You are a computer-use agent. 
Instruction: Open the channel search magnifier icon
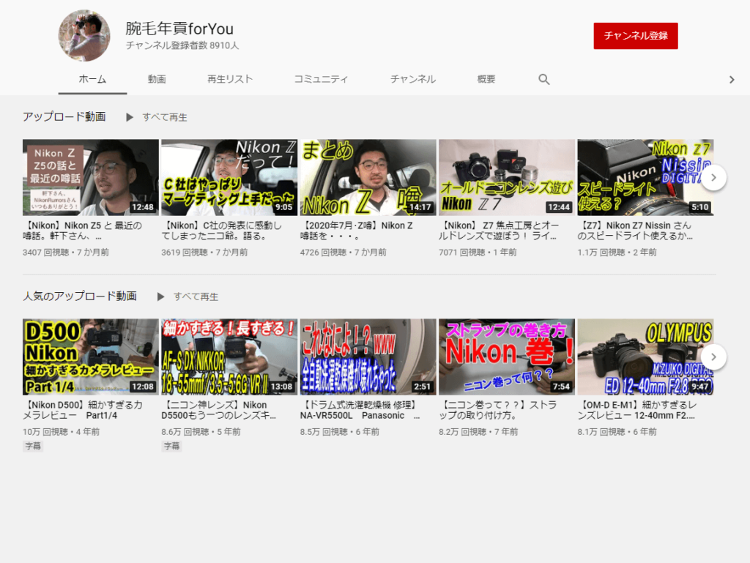544,79
